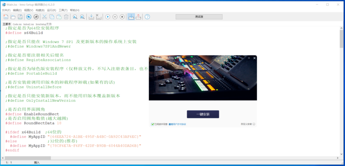Open the 编辑(E) menu
This screenshot has width=345, height=166.
click(x=17, y=10)
